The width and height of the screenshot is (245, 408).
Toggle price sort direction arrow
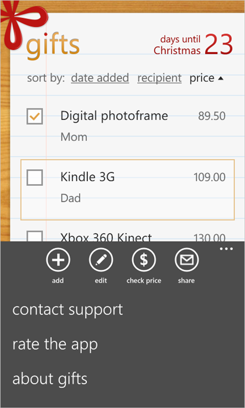pos(221,79)
